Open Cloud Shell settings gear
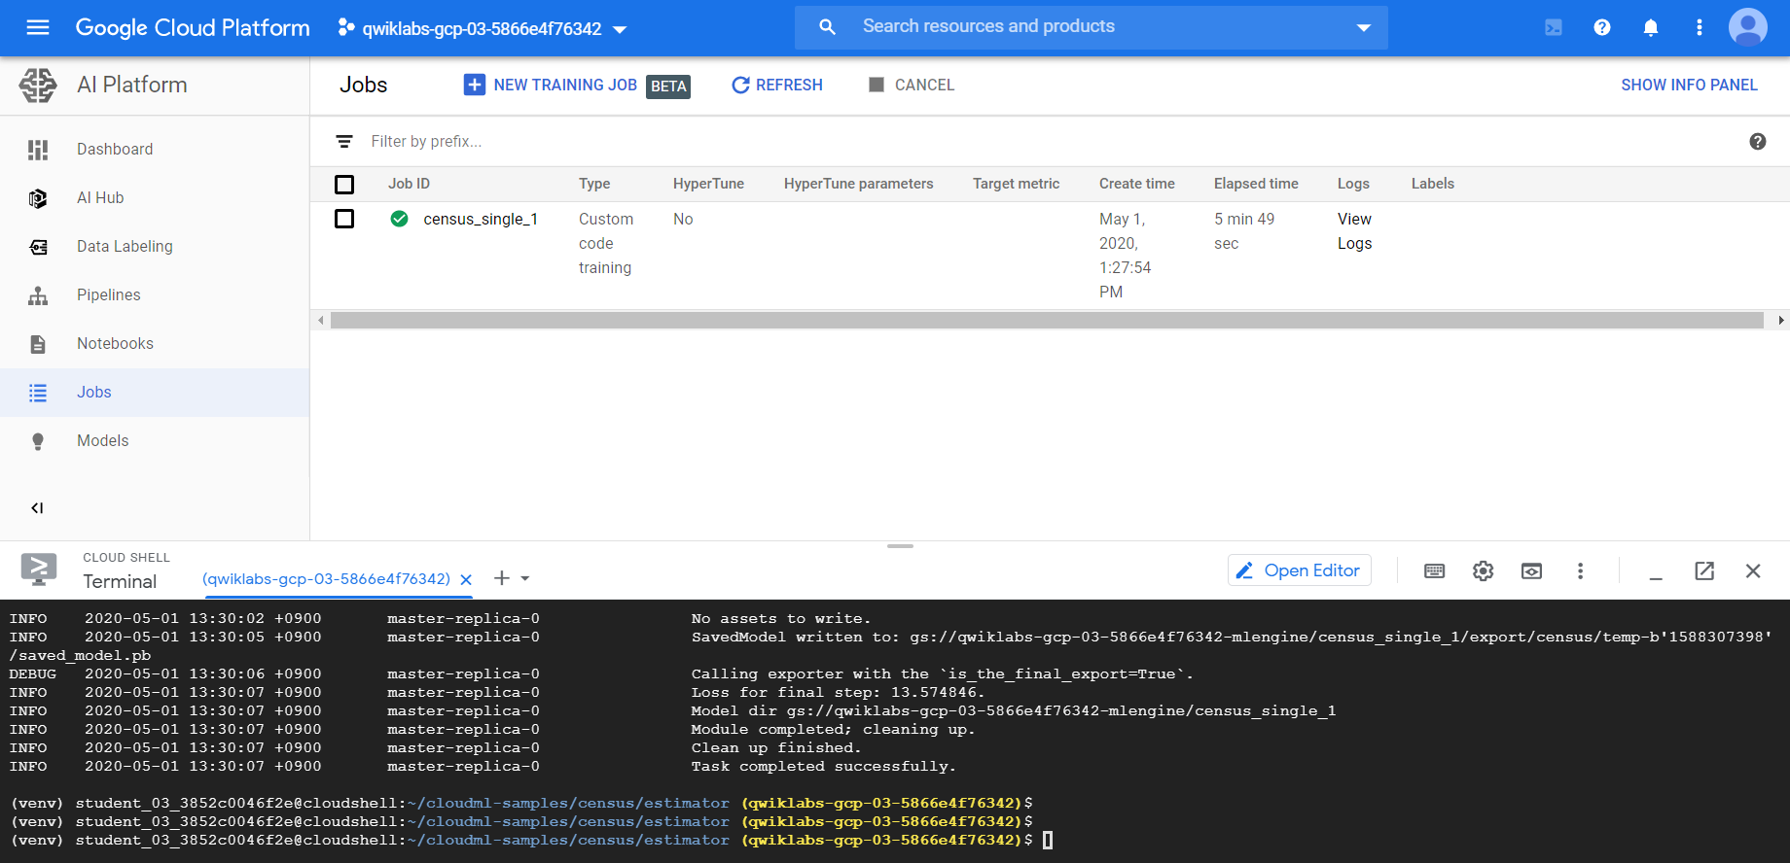 1483,571
